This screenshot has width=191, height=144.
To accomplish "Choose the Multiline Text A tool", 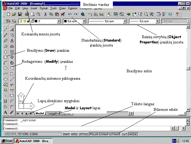I will (5, 112).
